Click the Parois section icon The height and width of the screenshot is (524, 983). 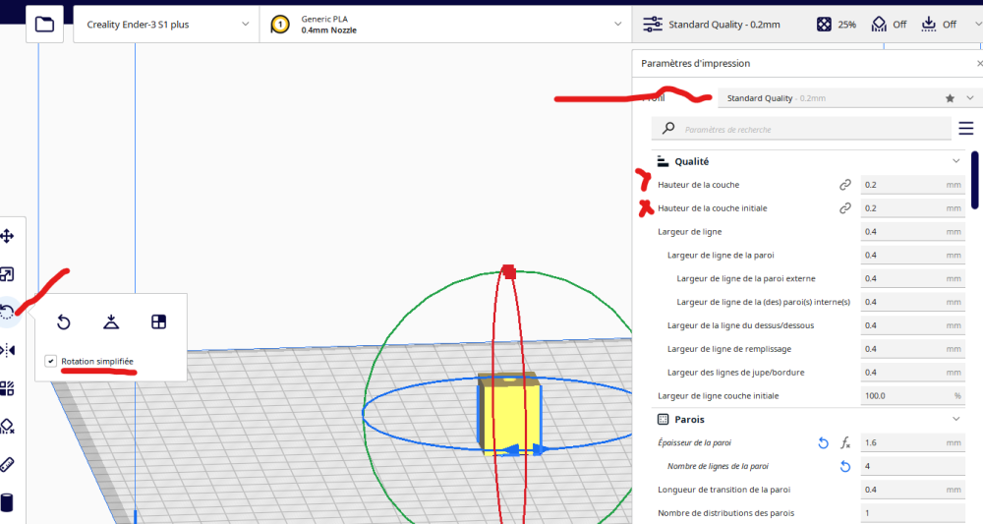click(x=663, y=420)
